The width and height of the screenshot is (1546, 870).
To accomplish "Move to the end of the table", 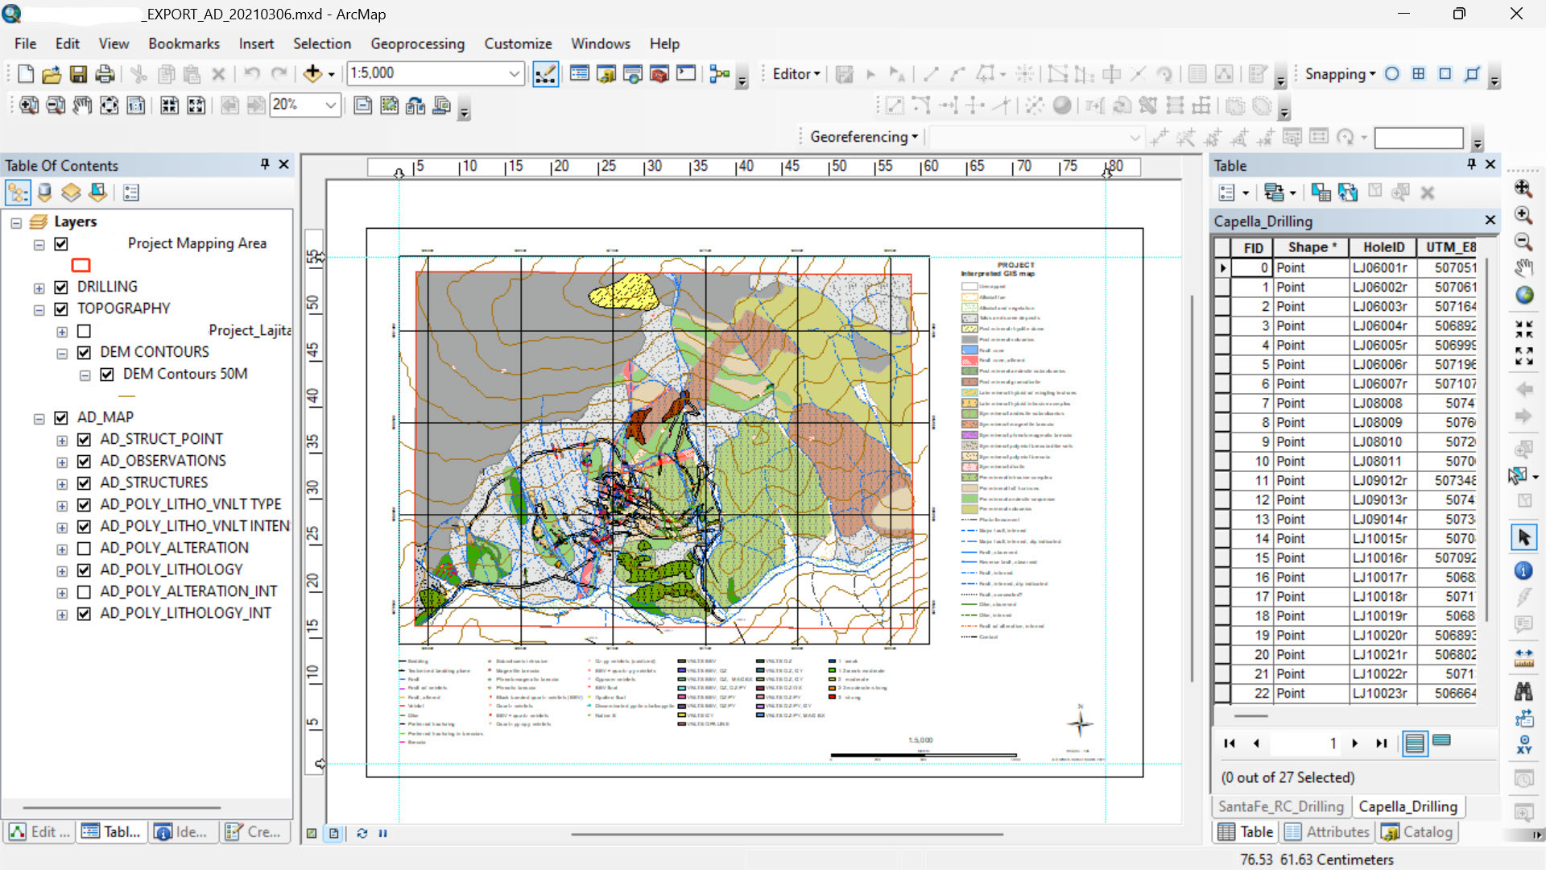I will pos(1382,743).
